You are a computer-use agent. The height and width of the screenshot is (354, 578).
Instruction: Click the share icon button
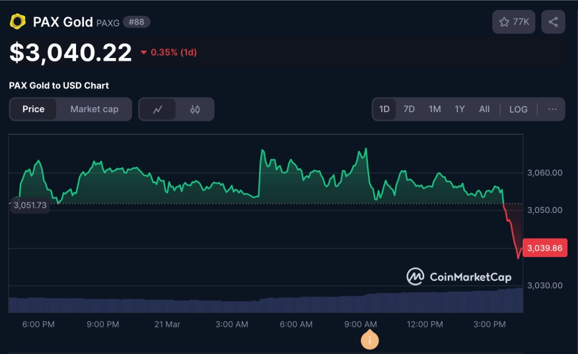click(x=553, y=22)
